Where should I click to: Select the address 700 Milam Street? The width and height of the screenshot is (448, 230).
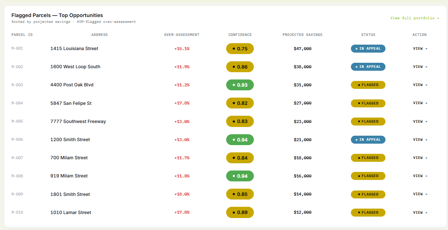pyautogui.click(x=69, y=158)
